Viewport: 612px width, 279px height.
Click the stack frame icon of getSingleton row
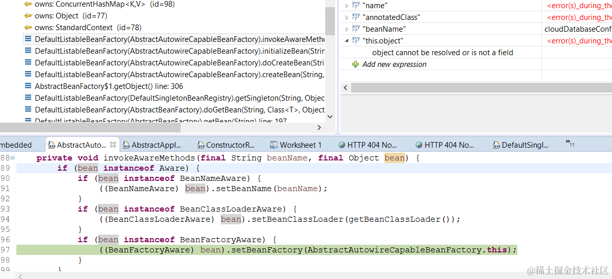[28, 98]
